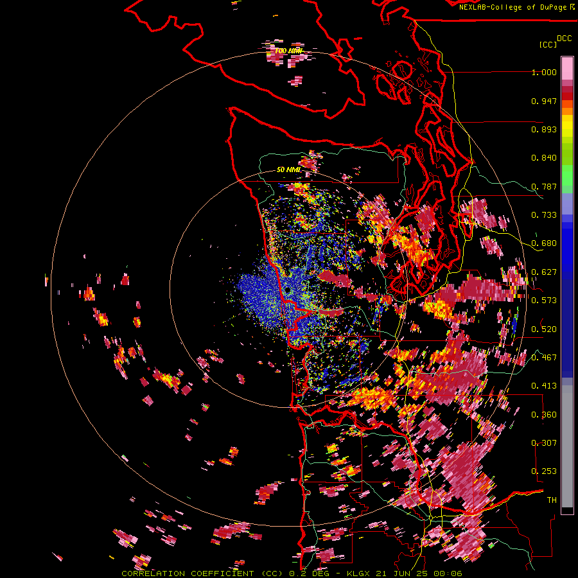
Task: Click the TH threshold label
Action: [552, 500]
